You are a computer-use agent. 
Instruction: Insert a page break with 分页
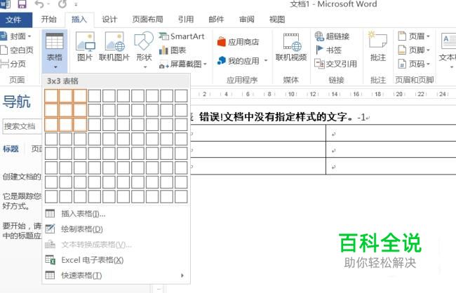tap(13, 64)
